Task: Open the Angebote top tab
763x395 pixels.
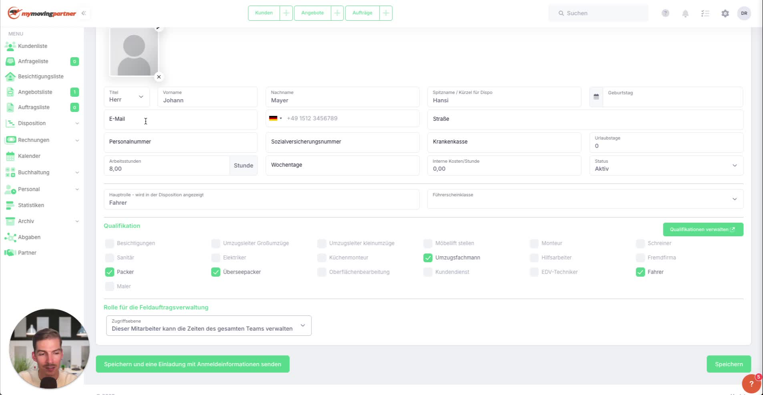Action: [313, 13]
